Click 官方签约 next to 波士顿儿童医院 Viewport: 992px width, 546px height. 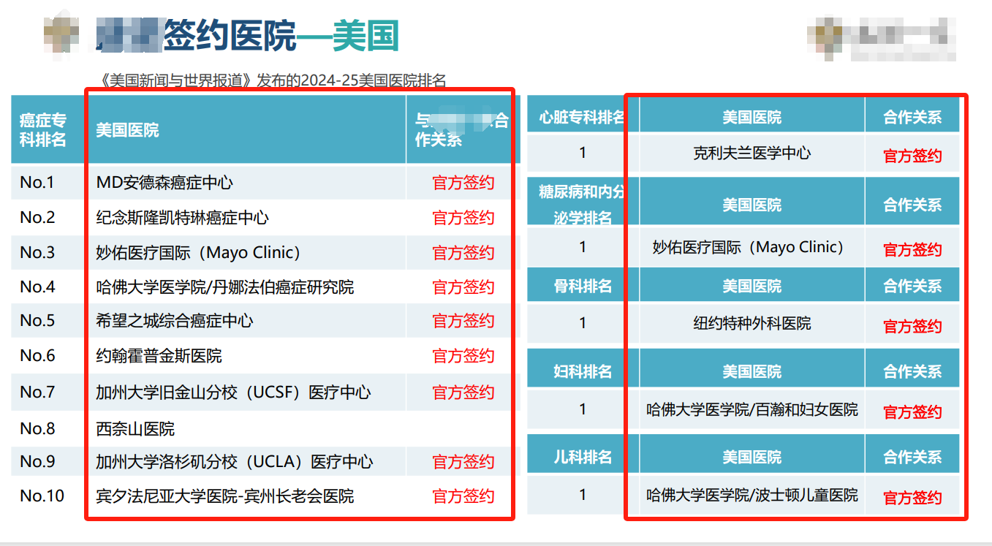point(912,498)
